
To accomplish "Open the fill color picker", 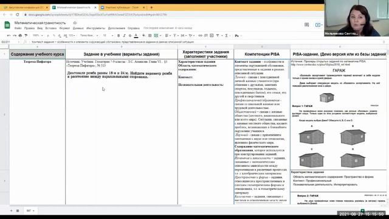I will click(x=143, y=36).
